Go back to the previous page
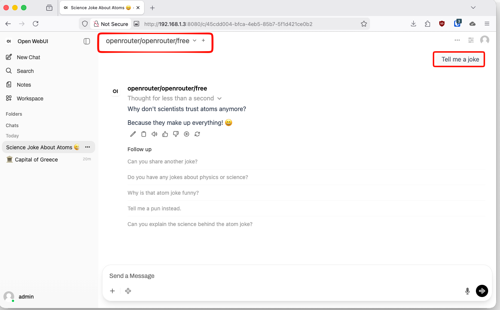 point(8,24)
